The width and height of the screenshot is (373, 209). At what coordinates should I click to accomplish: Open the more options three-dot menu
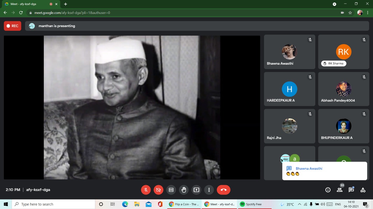click(209, 190)
